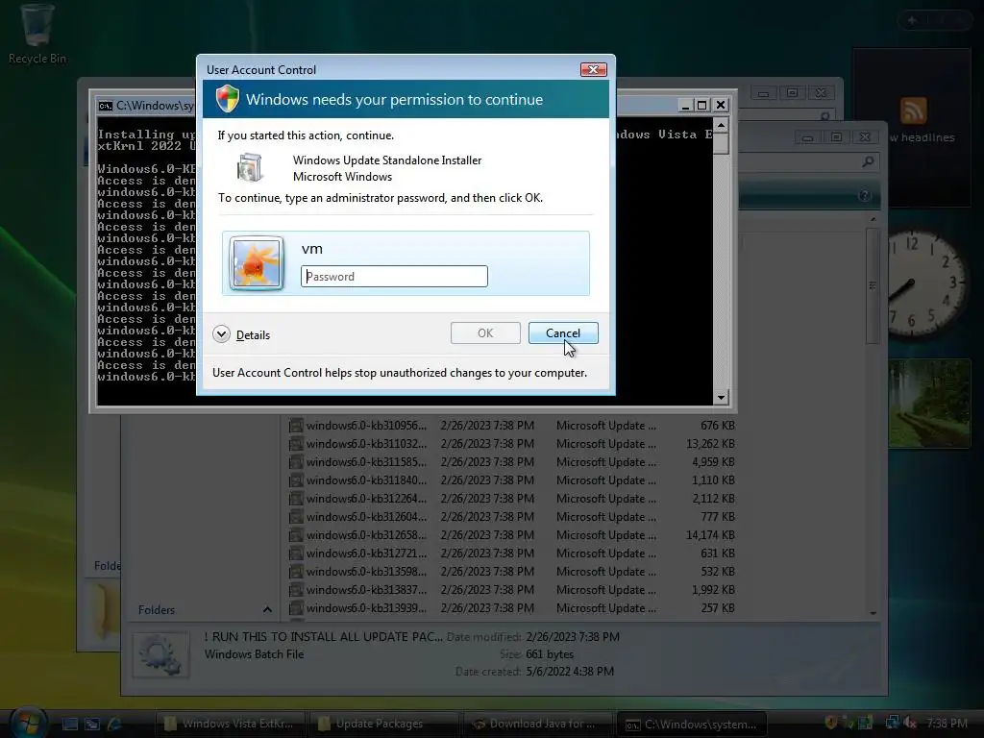Click the 13,262 KB size cell
Viewport: 984px width, 738px height.
pos(710,444)
